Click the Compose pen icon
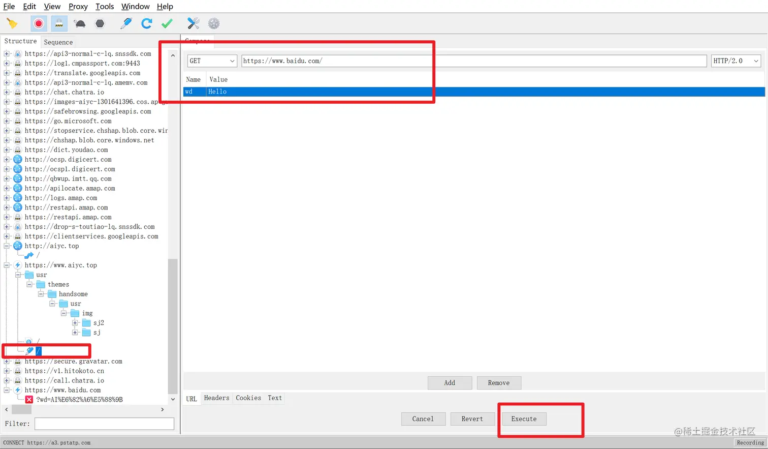 [x=126, y=23]
